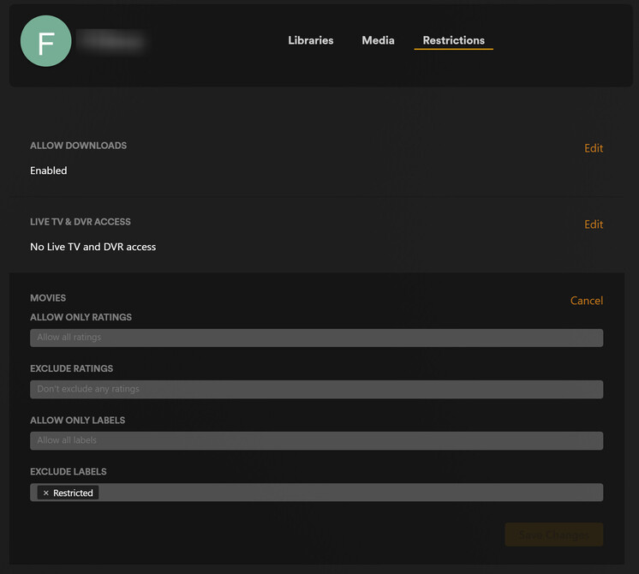
Task: Click the green F user avatar
Action: point(46,41)
